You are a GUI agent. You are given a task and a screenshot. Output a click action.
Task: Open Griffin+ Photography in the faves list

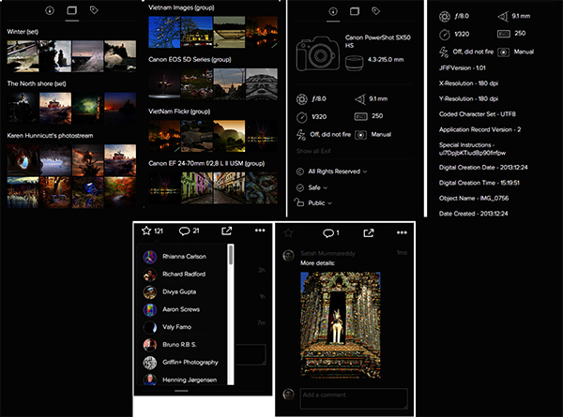point(190,362)
